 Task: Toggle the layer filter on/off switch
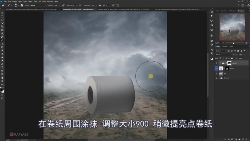click(244, 51)
